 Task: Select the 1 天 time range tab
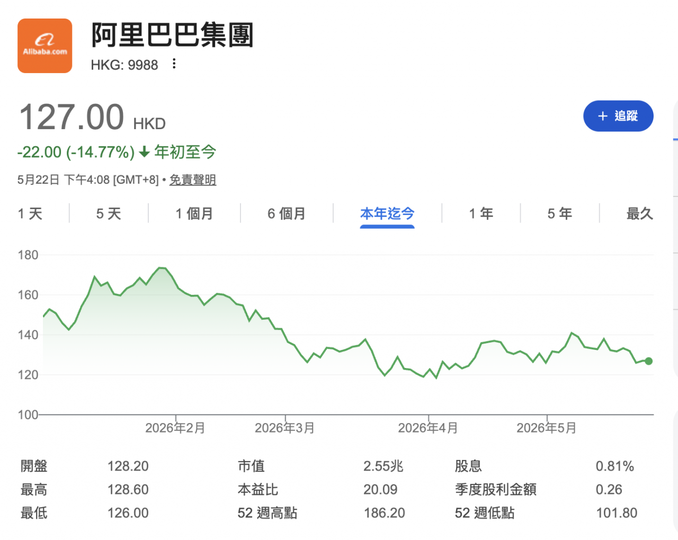tap(30, 214)
